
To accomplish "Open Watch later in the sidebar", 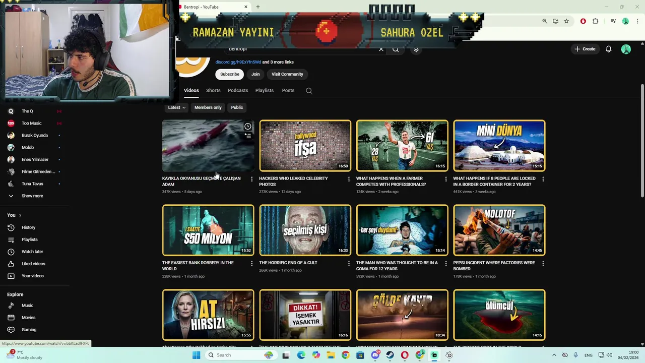I will click(x=32, y=252).
